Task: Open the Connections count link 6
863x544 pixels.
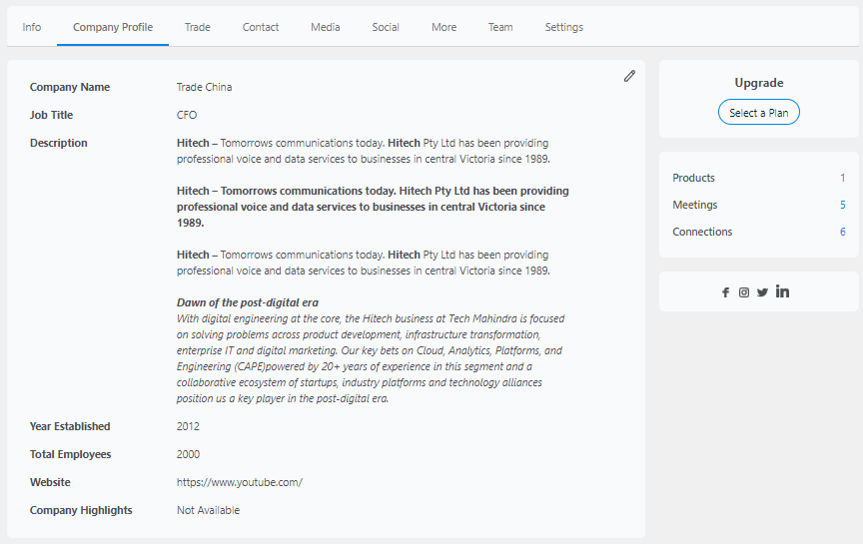Action: click(842, 232)
